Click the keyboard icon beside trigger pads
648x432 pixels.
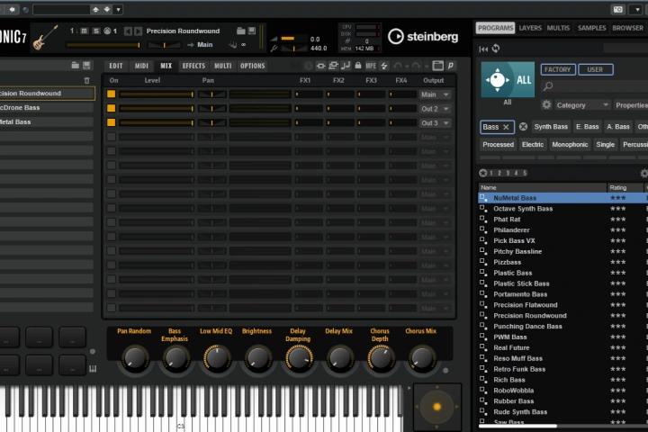click(x=93, y=369)
